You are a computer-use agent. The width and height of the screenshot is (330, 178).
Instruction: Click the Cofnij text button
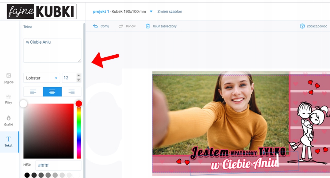[105, 26]
